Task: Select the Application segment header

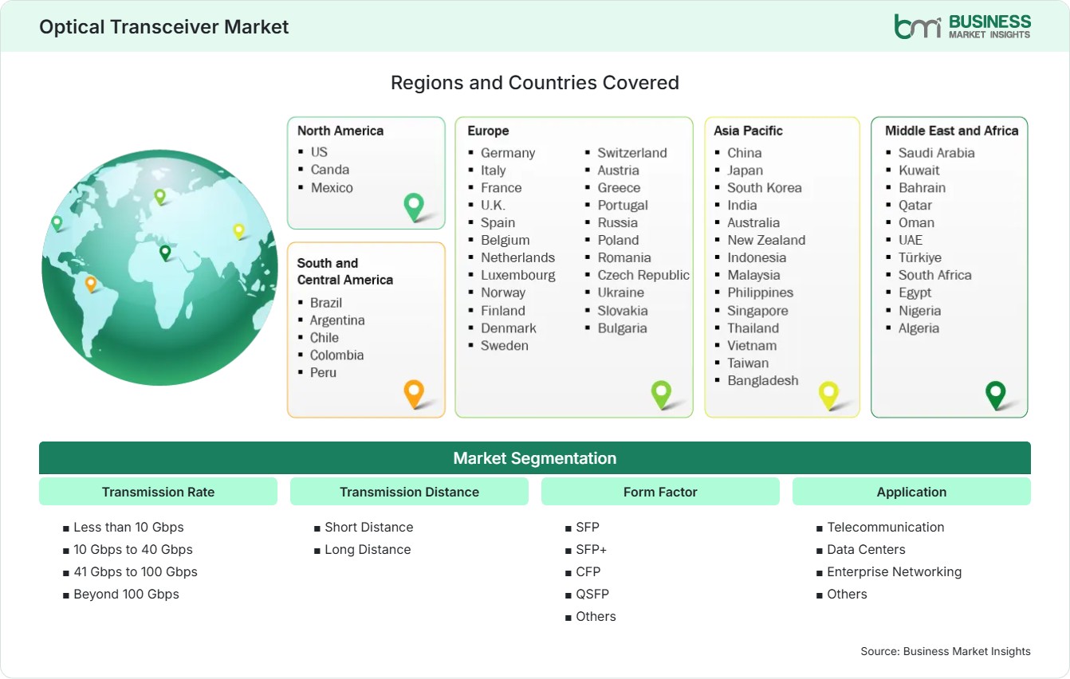Action: coord(911,492)
